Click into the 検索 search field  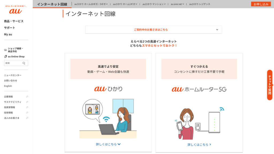click(x=13, y=63)
